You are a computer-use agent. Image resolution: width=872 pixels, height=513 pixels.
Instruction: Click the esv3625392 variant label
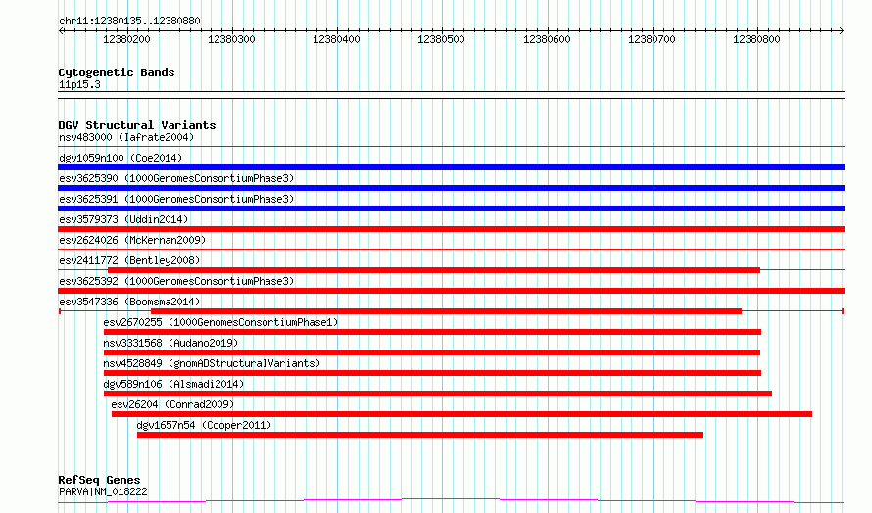point(176,281)
